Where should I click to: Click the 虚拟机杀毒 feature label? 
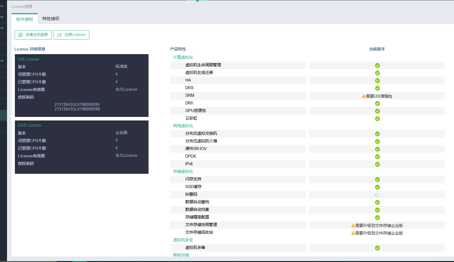[195, 247]
